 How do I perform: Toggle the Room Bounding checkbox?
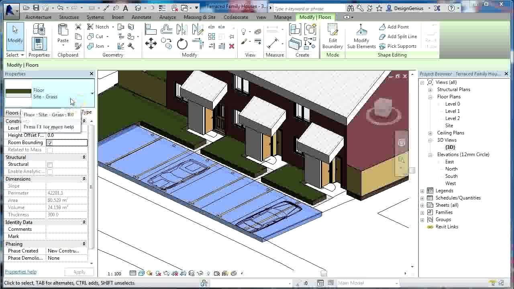(50, 143)
